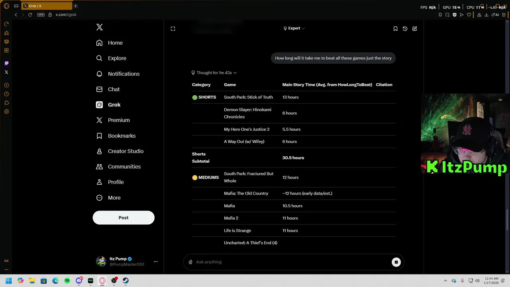Expand 'Thought for 1m 43s' section
The width and height of the screenshot is (510, 287).
tap(214, 73)
